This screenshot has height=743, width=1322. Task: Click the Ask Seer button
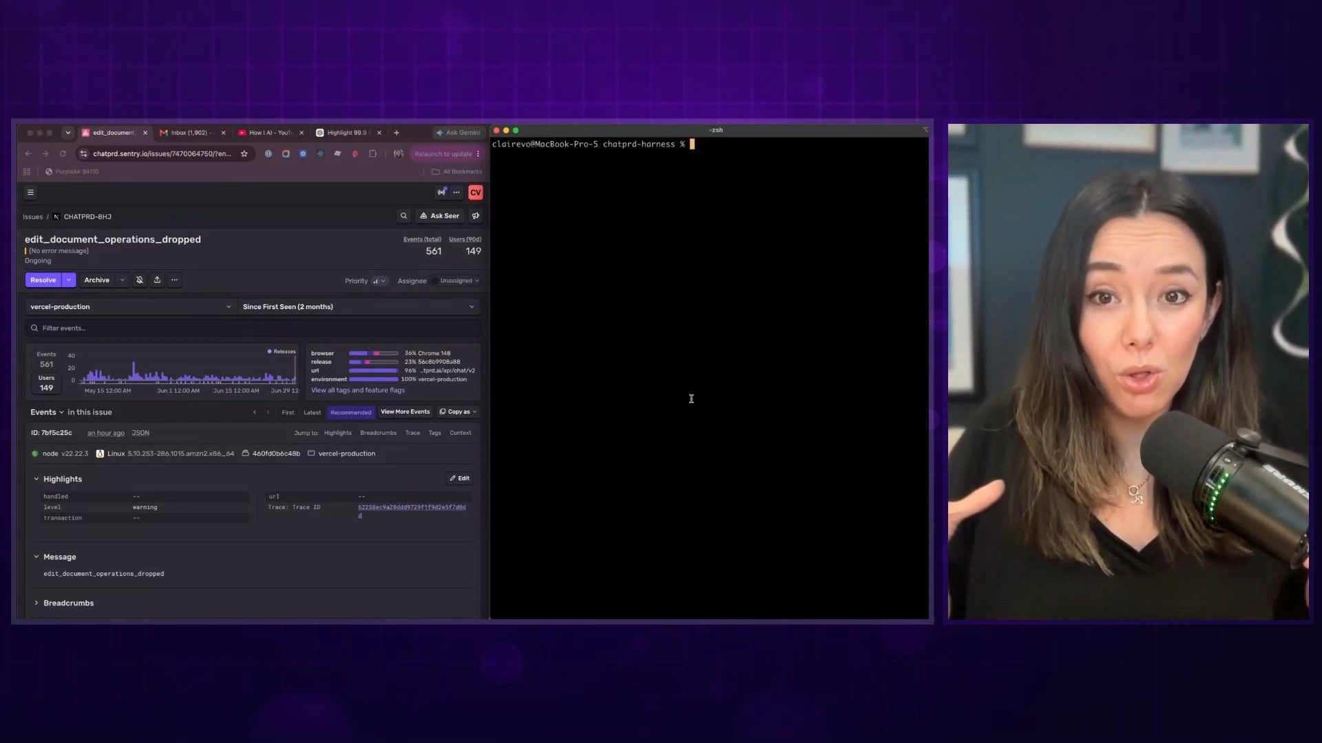pyautogui.click(x=439, y=216)
